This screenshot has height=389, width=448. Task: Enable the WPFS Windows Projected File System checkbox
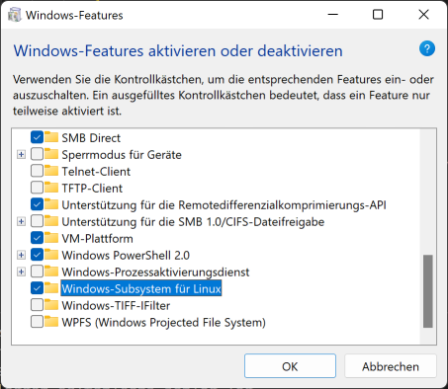point(37,322)
